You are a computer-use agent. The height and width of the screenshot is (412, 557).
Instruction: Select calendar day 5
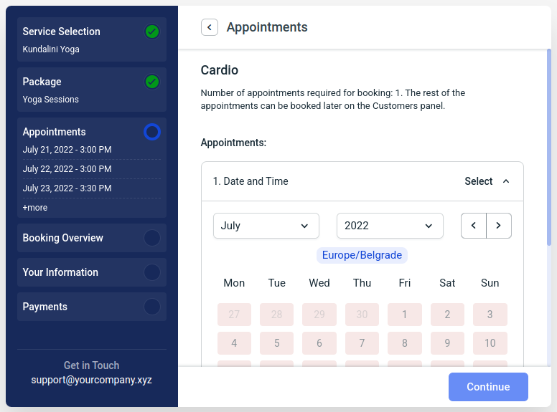[277, 343]
